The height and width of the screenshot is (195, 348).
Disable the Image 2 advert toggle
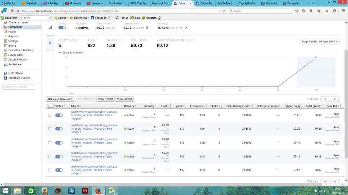point(59,156)
